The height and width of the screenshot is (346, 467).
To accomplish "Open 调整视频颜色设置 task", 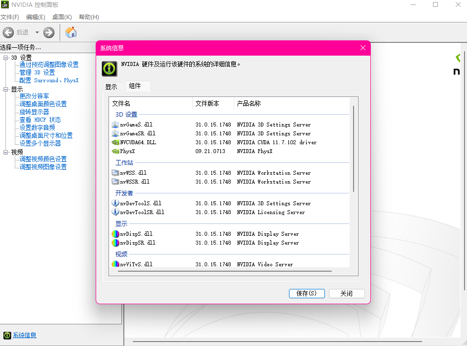I will 43,159.
